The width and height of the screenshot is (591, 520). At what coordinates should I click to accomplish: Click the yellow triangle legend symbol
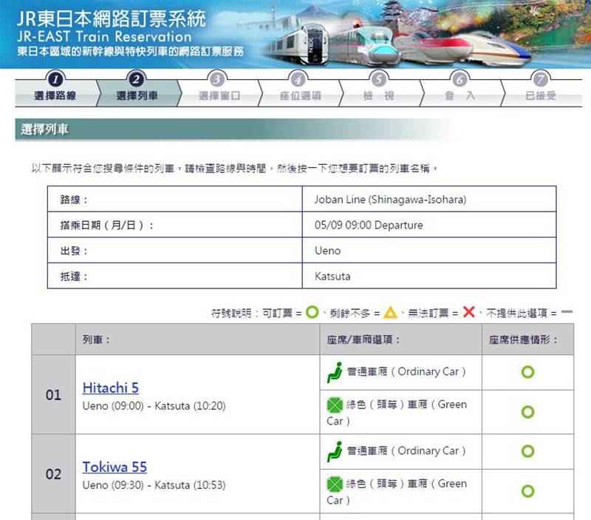391,312
